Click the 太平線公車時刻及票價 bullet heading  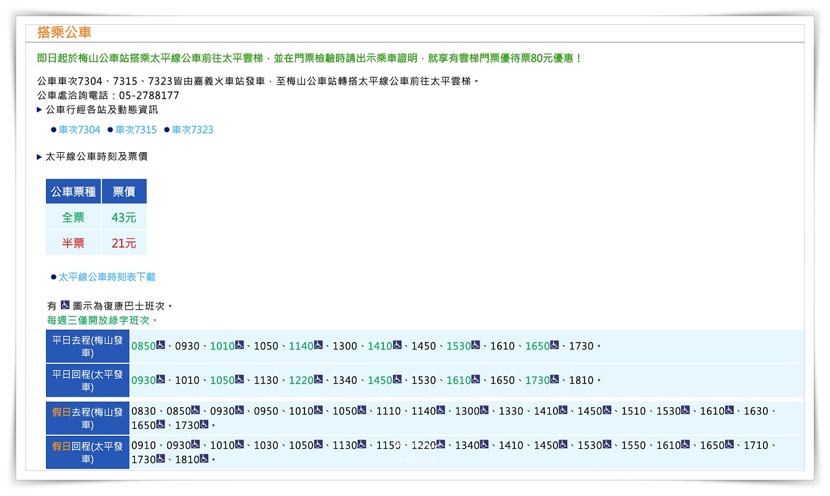(x=96, y=156)
